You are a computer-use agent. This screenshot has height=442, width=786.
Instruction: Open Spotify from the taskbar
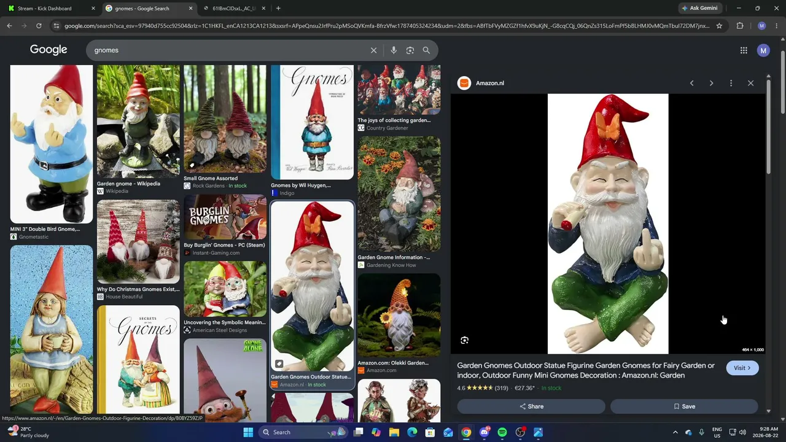(502, 432)
